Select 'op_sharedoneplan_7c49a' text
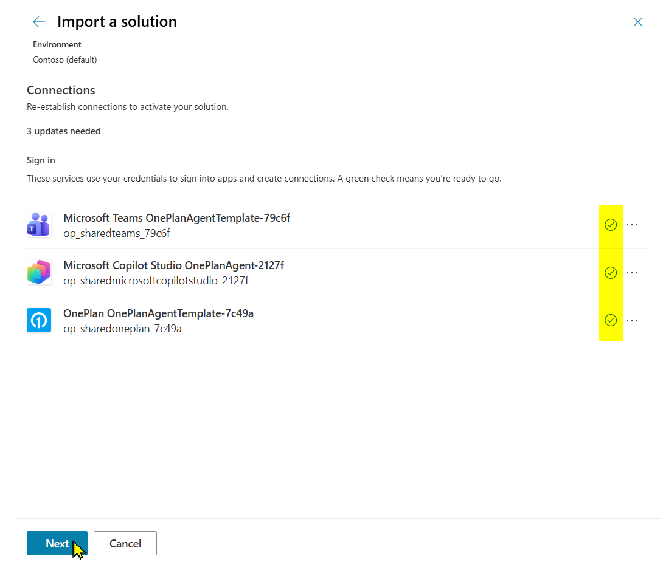The height and width of the screenshot is (565, 663). click(x=123, y=329)
